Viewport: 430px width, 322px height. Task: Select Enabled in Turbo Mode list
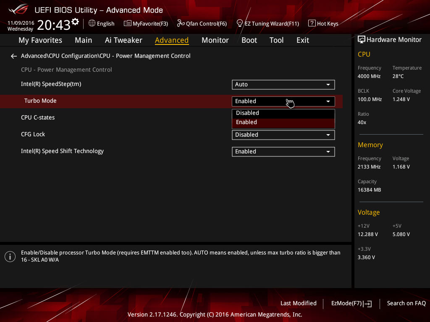283,123
